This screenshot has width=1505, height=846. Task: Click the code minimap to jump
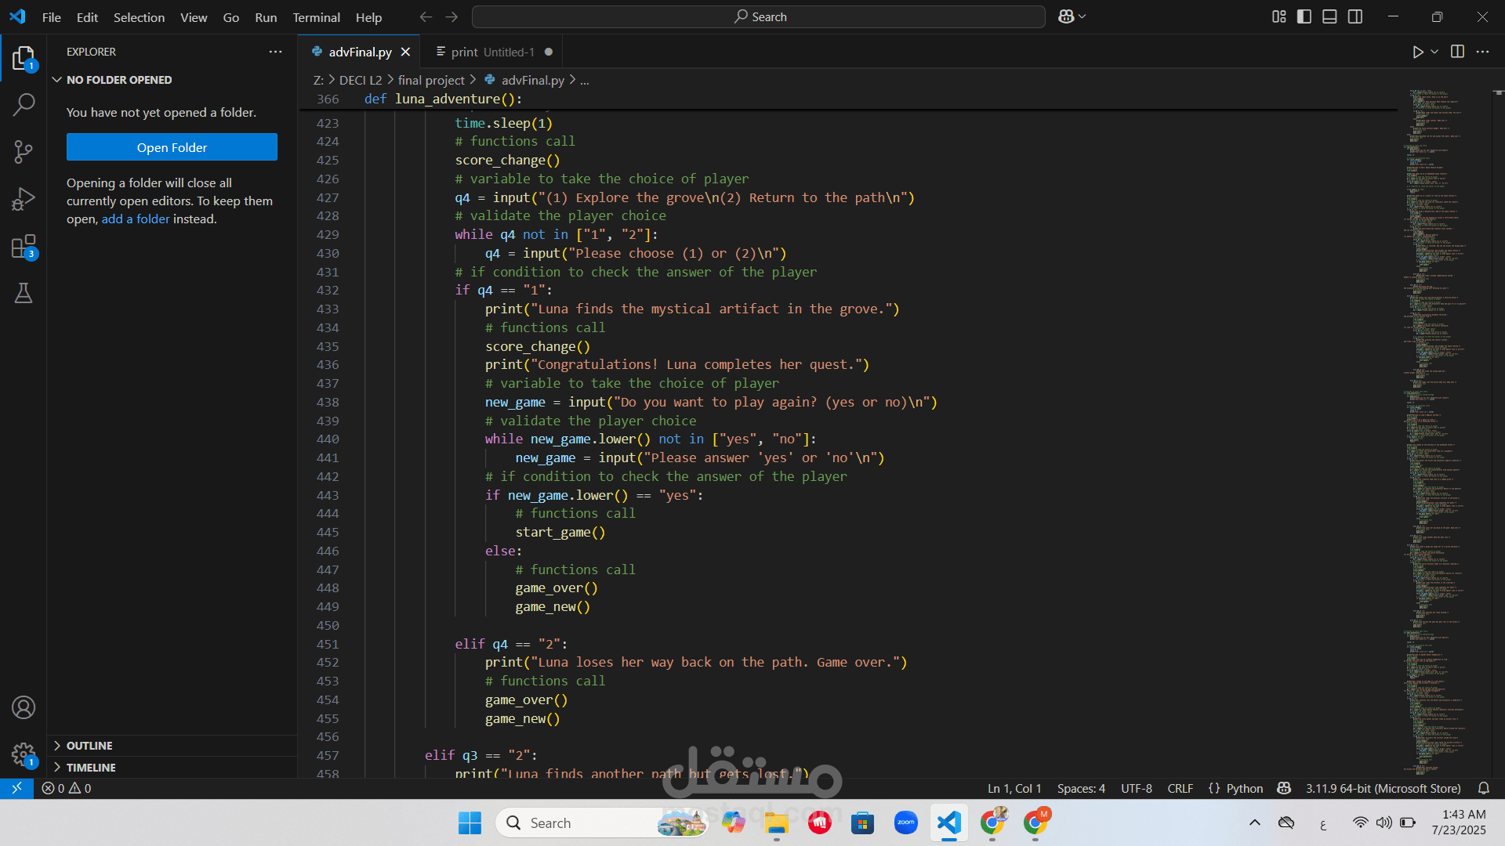click(1434, 392)
